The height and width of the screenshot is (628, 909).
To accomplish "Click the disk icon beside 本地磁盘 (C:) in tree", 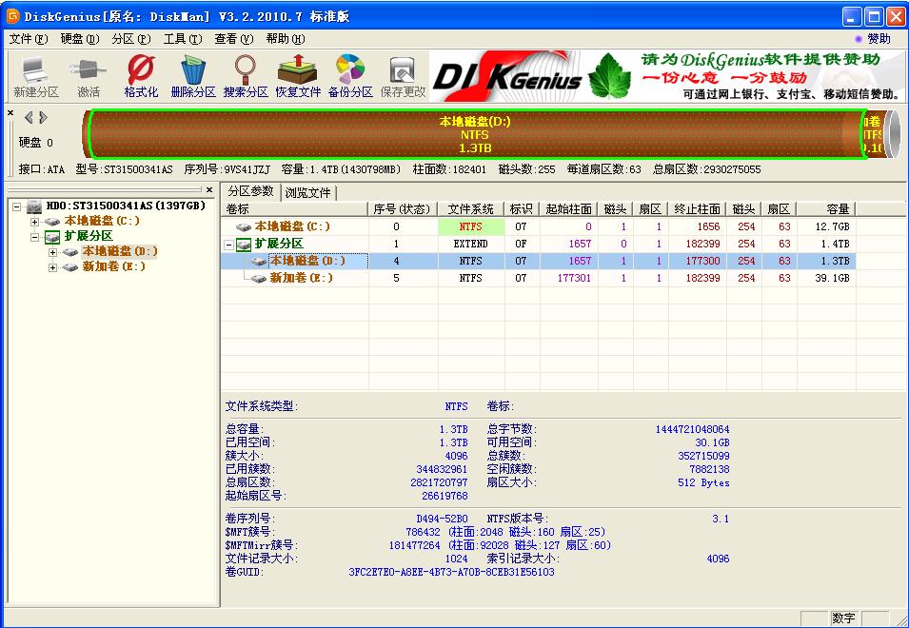I will coord(52,222).
